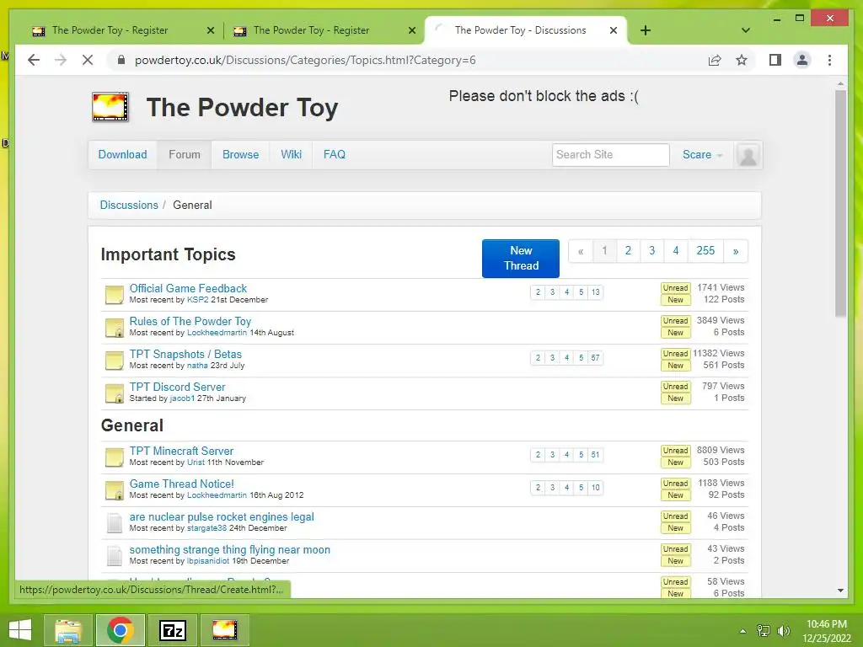Open stargate38 user profile link
The height and width of the screenshot is (647, 863).
207,528
